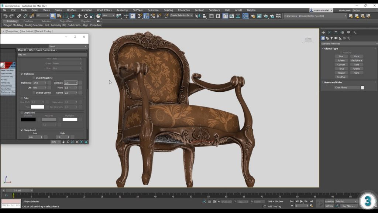Screen dimensions: 378x213
Task: Click the object color swatch next to Chair Pillows
Action: click(x=362, y=87)
